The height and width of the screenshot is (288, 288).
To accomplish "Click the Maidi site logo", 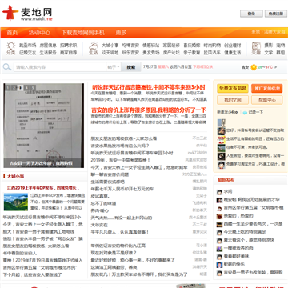I will 27,14.
